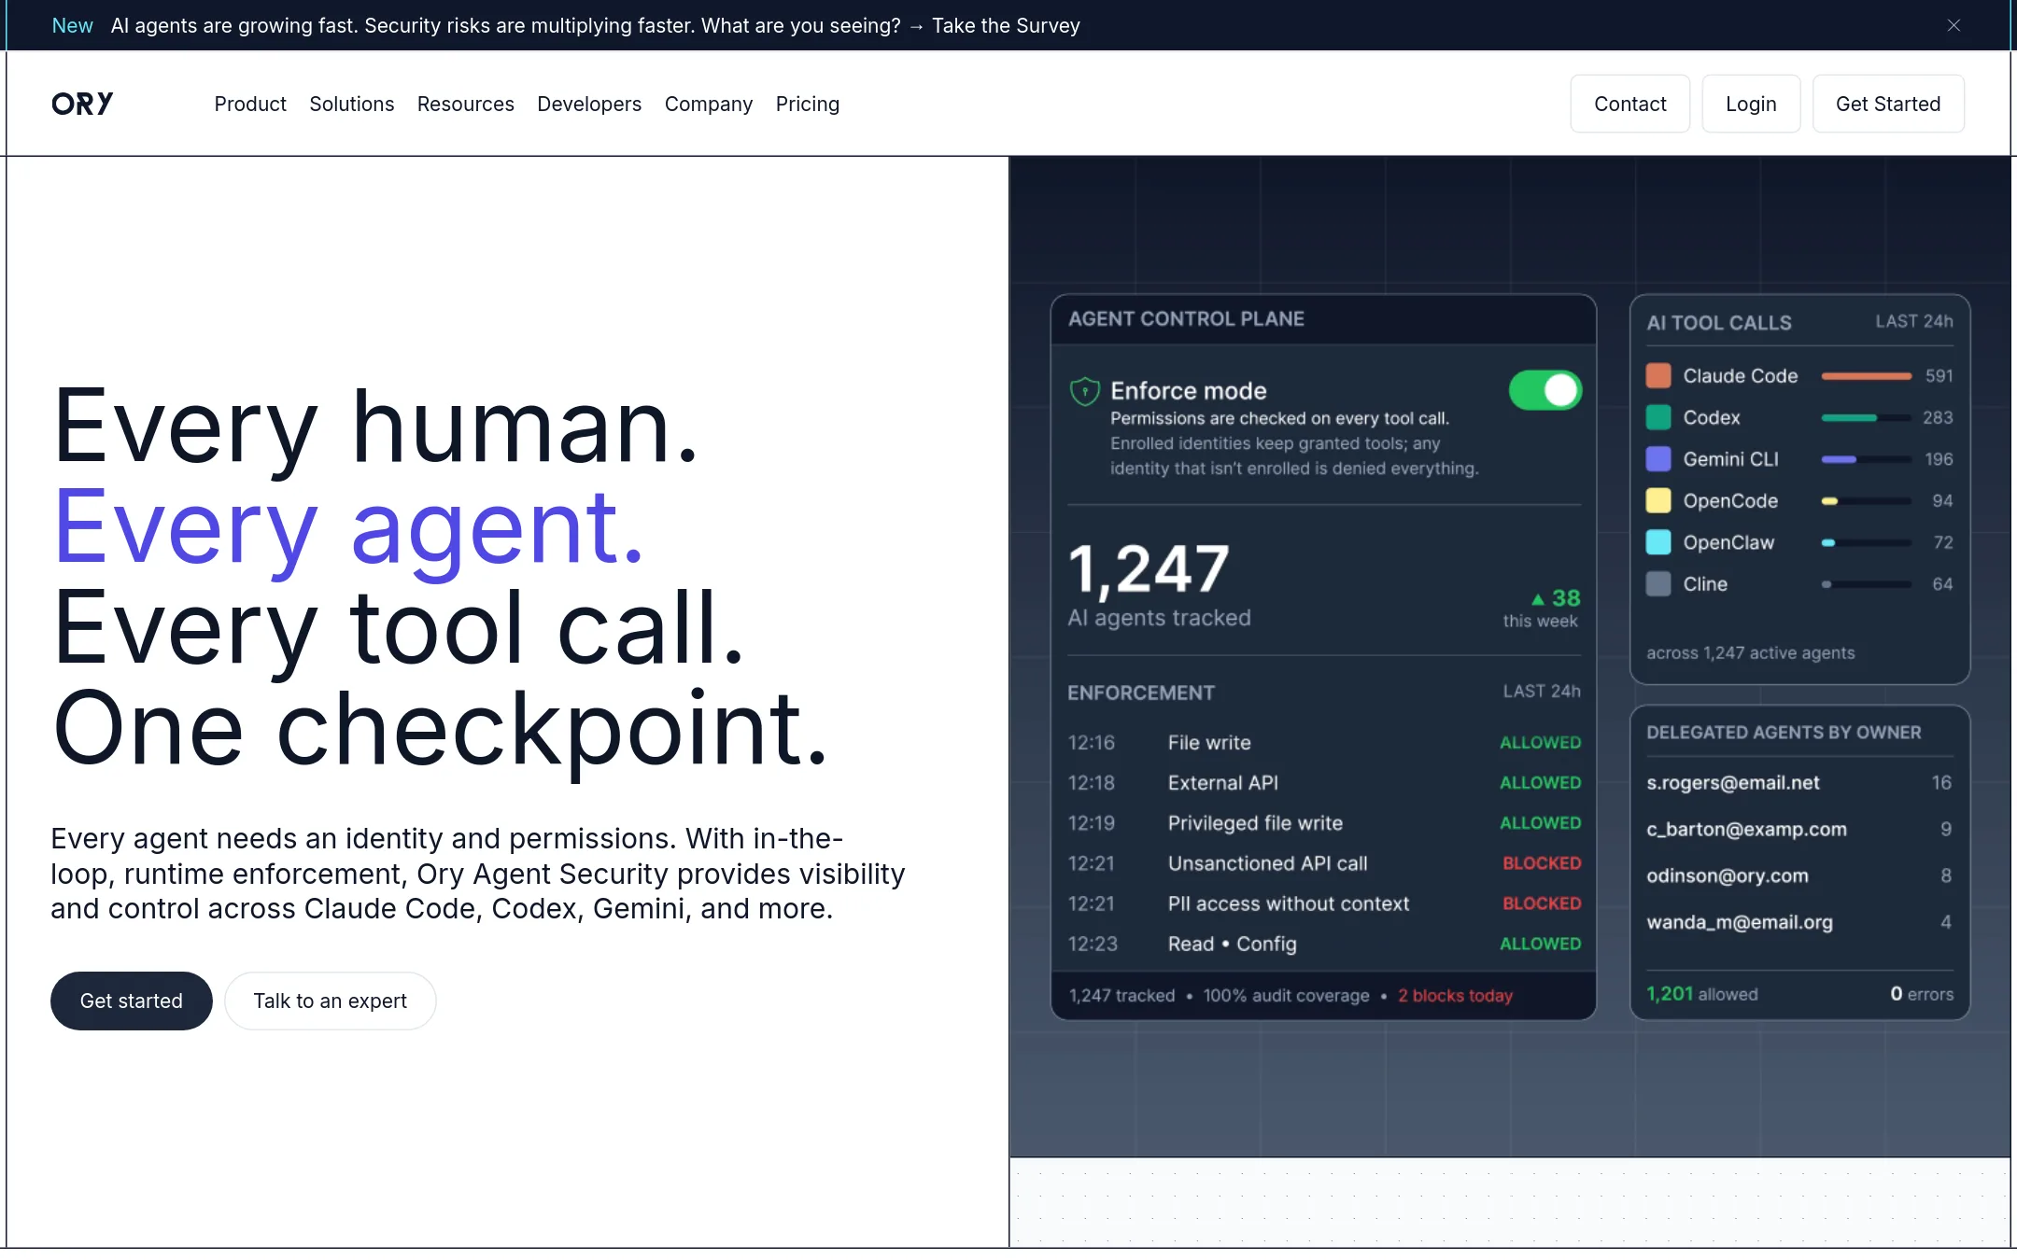Select the wanda_m@email.org owner row
This screenshot has height=1260, width=2017.
click(x=1799, y=922)
